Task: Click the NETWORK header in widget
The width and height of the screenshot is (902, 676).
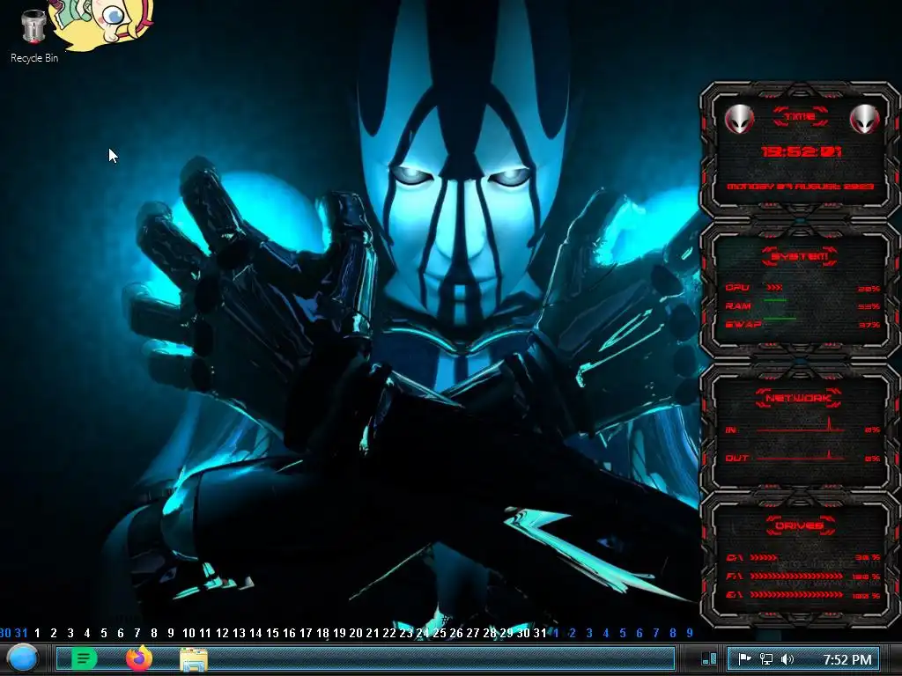Action: coord(799,398)
